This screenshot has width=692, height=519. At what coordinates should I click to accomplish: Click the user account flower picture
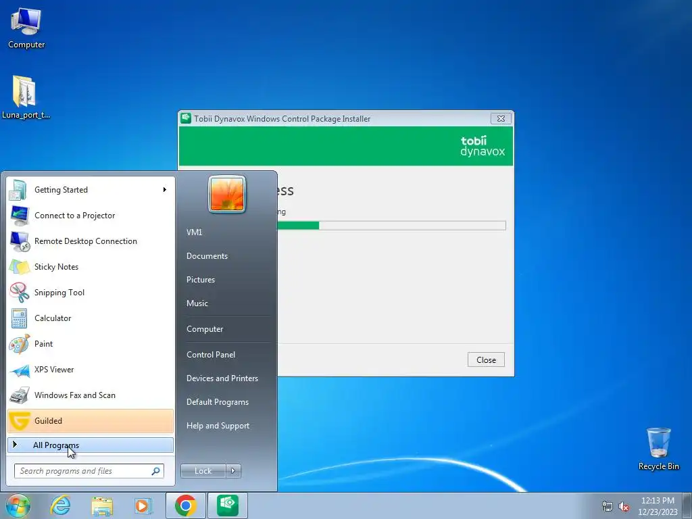tap(227, 194)
